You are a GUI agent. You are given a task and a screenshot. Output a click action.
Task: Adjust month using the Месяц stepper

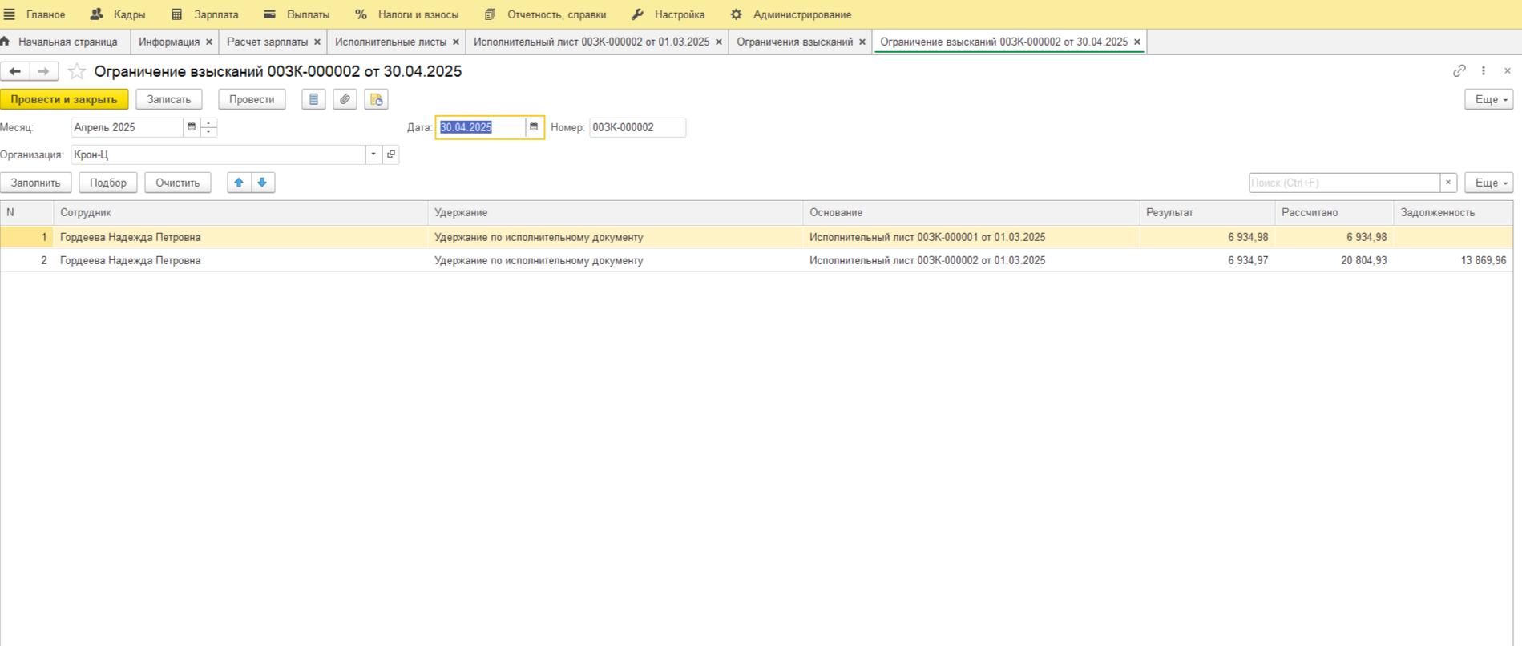click(208, 127)
